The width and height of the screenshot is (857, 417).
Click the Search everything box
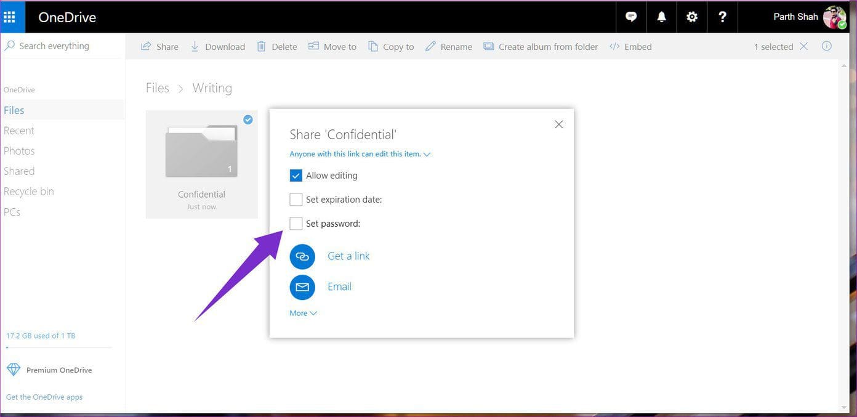tap(62, 46)
